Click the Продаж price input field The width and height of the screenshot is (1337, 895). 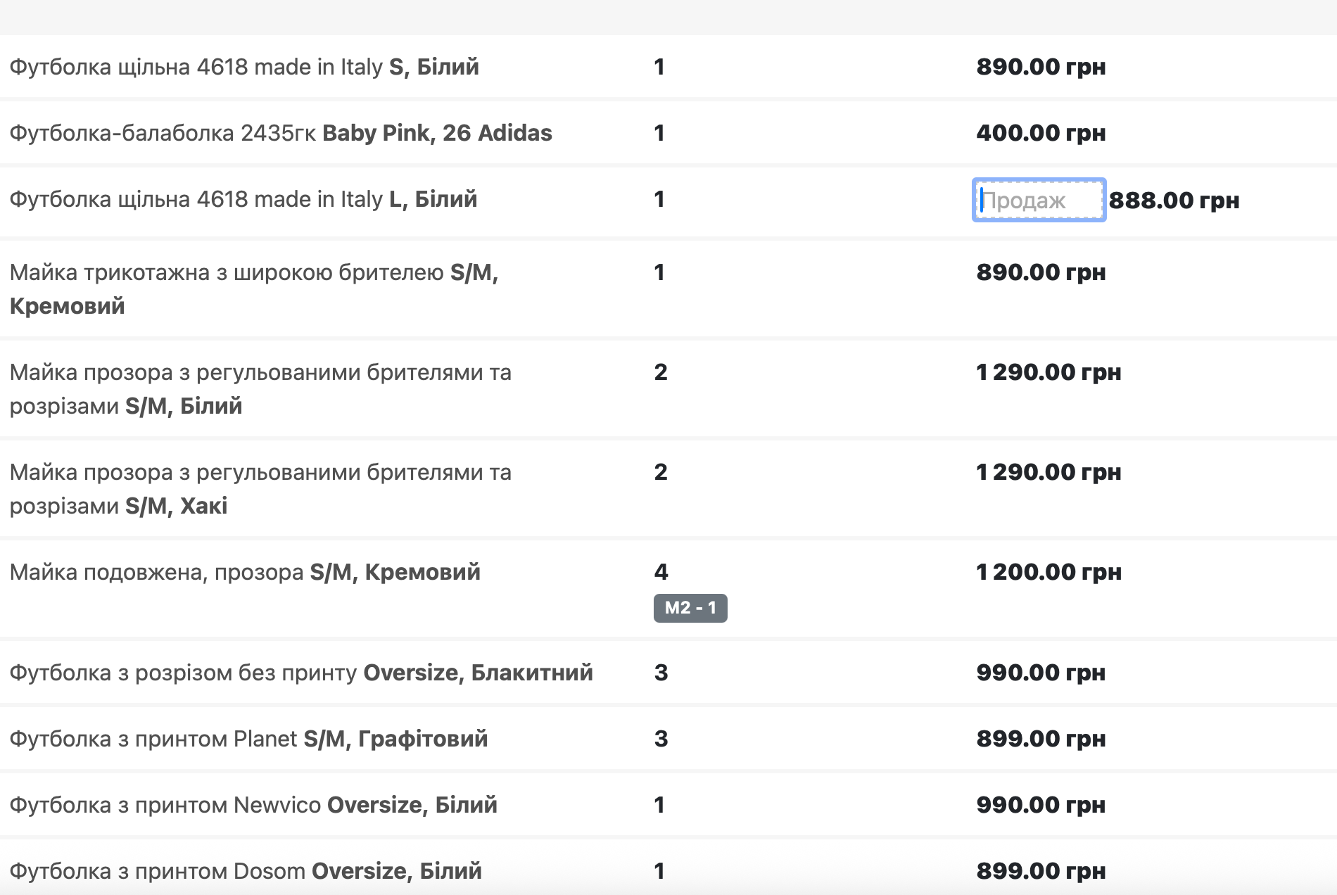pos(1039,201)
